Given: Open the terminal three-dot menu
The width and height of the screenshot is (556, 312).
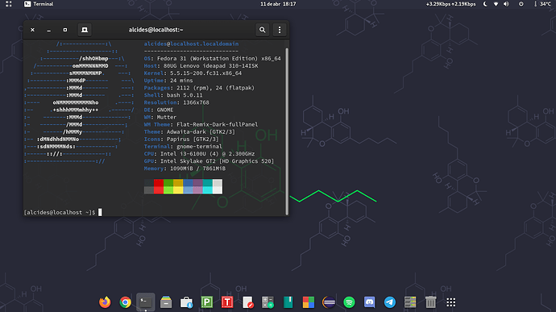Looking at the screenshot, I should tap(280, 30).
